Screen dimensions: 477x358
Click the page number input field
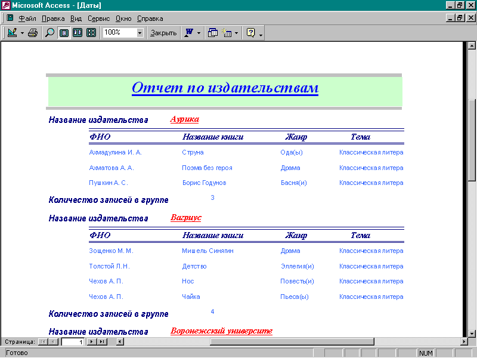pos(73,342)
